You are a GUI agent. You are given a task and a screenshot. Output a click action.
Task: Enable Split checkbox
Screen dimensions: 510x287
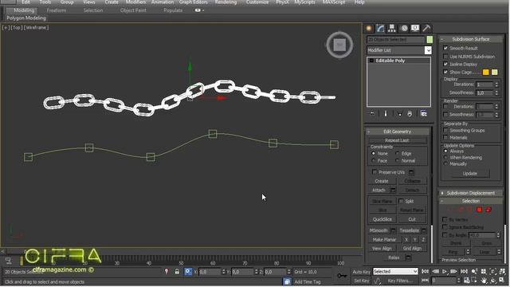tap(401, 201)
